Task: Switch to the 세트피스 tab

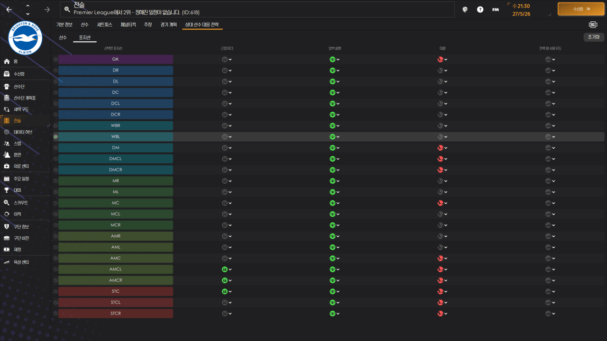Action: pos(104,25)
